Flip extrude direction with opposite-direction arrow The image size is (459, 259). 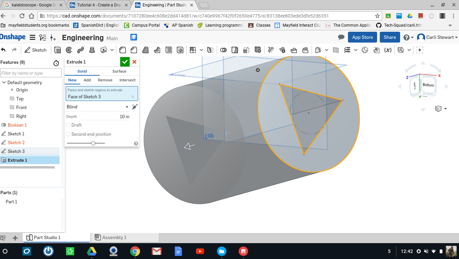point(135,107)
